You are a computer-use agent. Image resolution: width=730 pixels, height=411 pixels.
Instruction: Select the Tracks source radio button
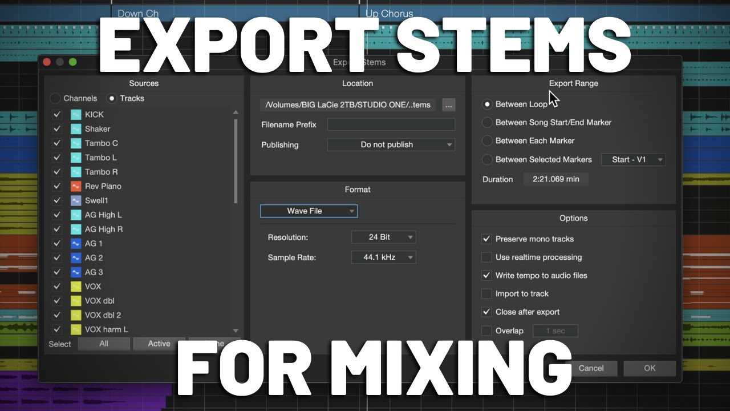[x=112, y=98]
